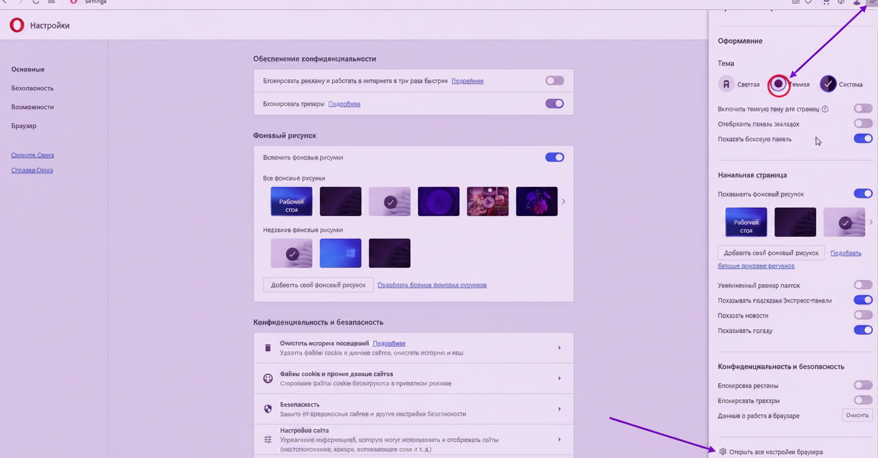Image resolution: width=878 pixels, height=458 pixels.
Task: Open the Easy Setup menu icon in the top-right corner
Action: tap(872, 2)
